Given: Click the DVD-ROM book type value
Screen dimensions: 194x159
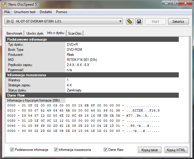Looking at the screenshot, I should pos(74,50).
